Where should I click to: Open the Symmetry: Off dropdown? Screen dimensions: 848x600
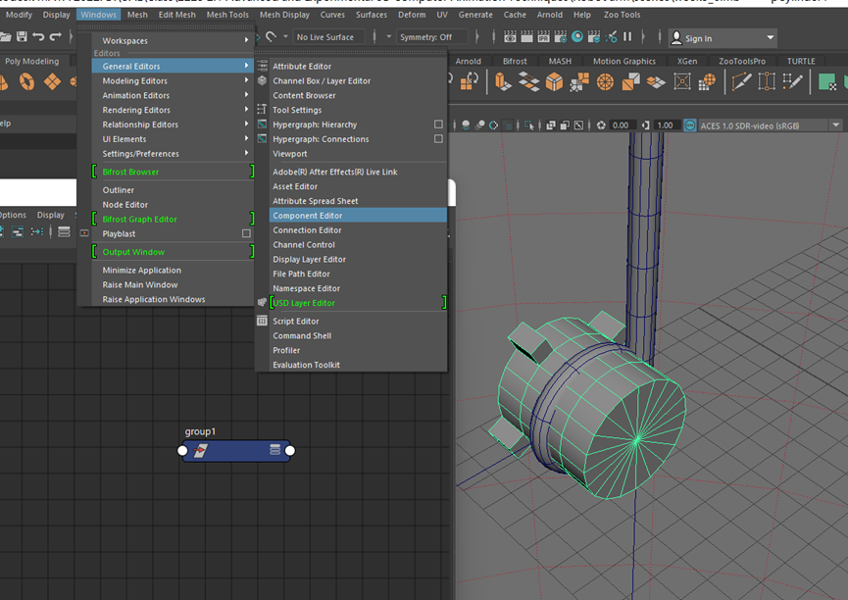432,37
